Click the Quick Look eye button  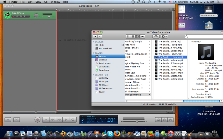156,36
